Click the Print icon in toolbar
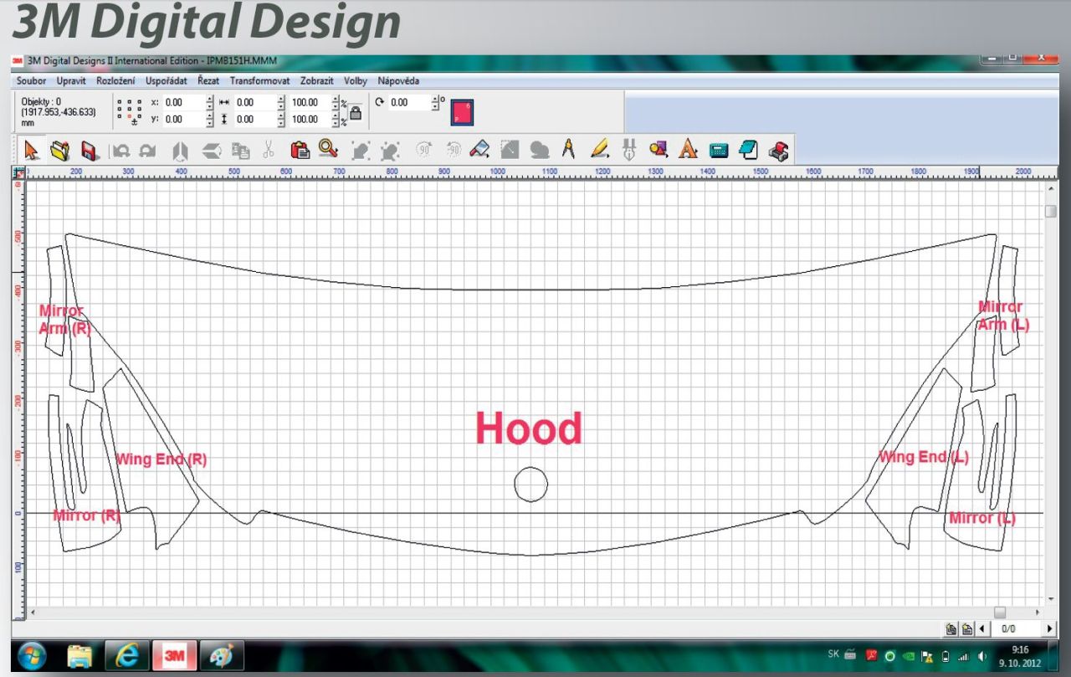The image size is (1071, 677). click(778, 151)
